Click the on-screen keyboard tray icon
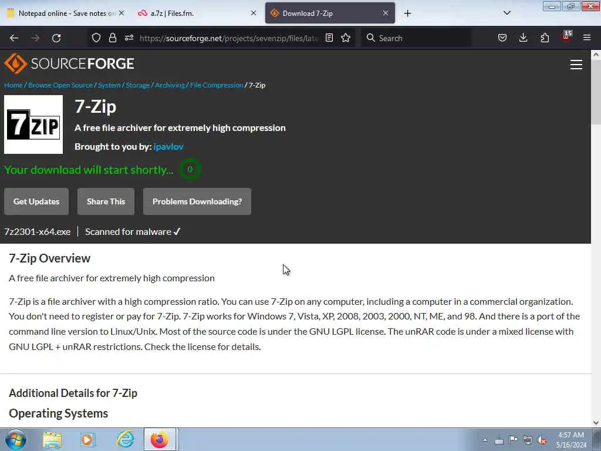The image size is (601, 451). tap(499, 440)
